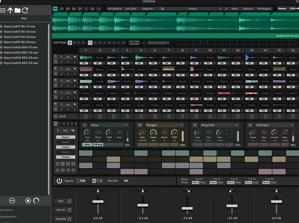Toggle Track 3 in the FX sequencer
The image size is (299, 223).
coord(65,147)
